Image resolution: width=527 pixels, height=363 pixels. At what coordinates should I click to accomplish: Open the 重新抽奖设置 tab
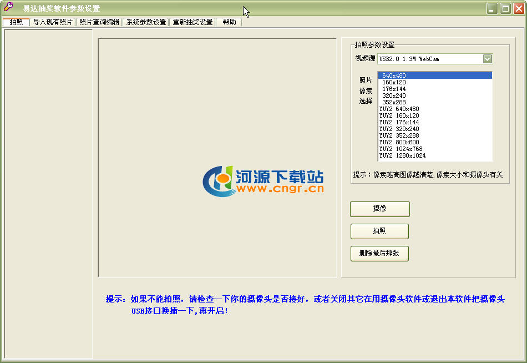tap(192, 22)
